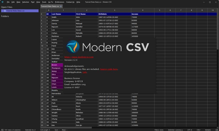The height and width of the screenshot is (131, 219).
Task: Open the File menu
Action: (8, 2)
